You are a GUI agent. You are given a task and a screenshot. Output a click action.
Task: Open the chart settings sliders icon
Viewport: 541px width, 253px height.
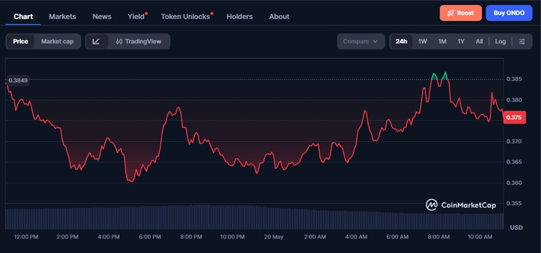point(522,41)
